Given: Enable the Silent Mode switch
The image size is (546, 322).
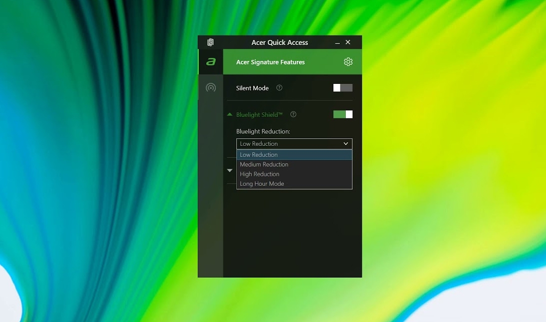Looking at the screenshot, I should (x=343, y=88).
